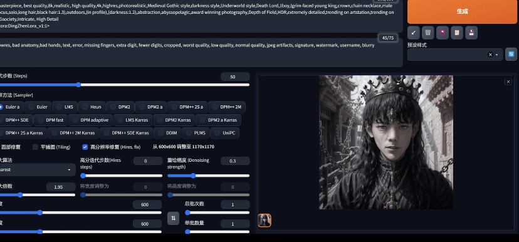
Task: Select the DPM++ SDE sampler
Action: (x=16, y=120)
